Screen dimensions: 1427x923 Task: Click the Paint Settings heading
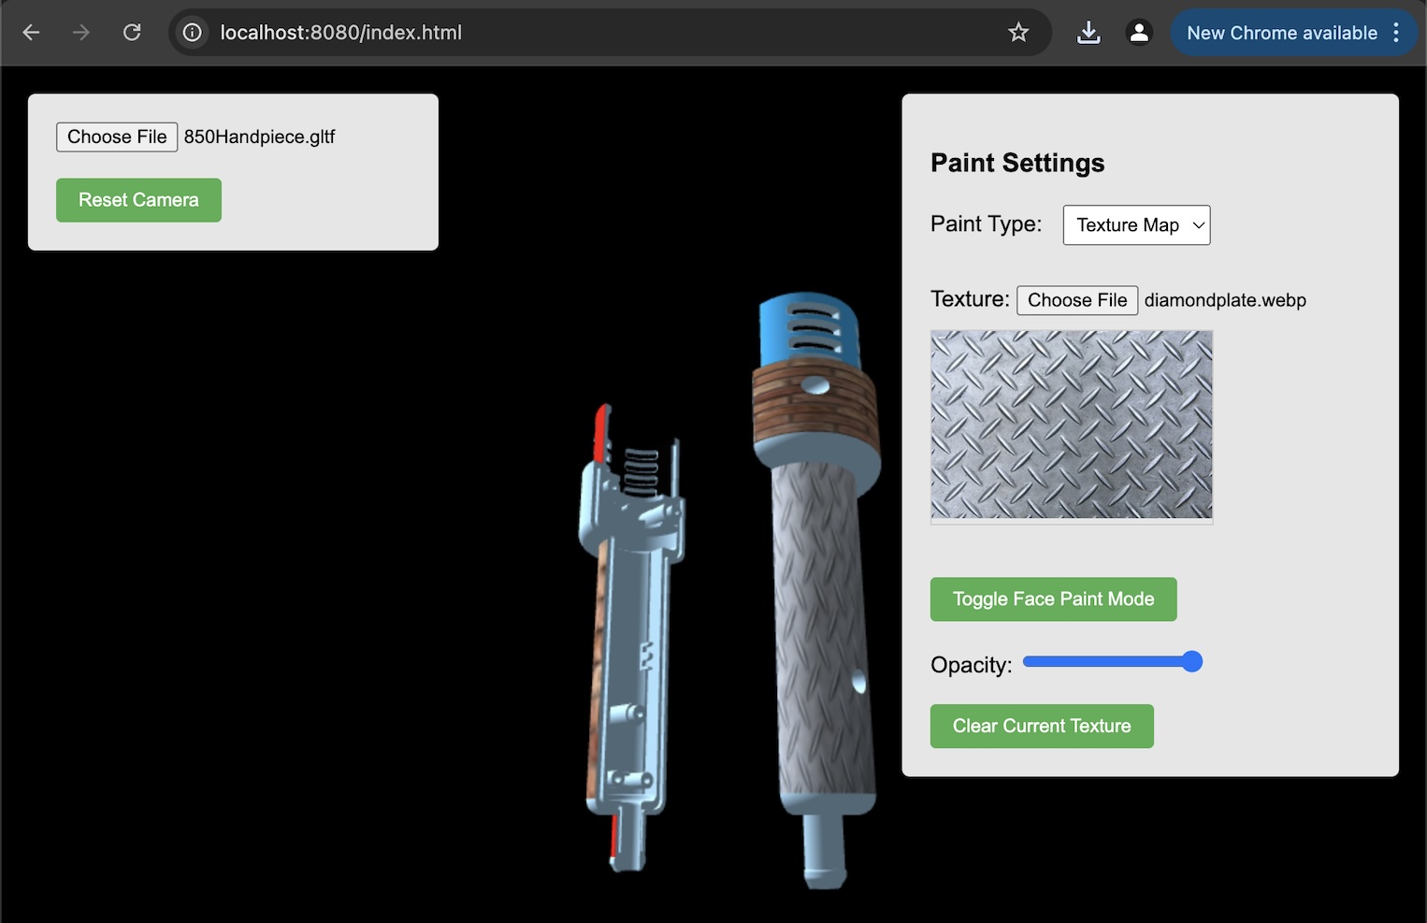point(1017,163)
